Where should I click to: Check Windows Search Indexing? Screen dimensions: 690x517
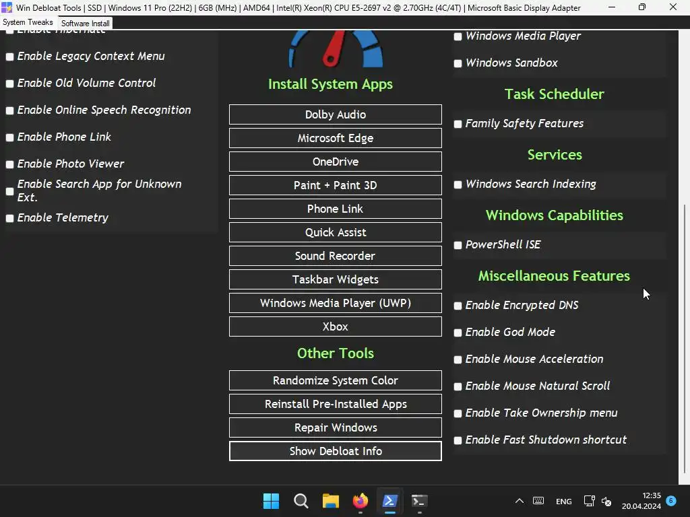point(458,184)
